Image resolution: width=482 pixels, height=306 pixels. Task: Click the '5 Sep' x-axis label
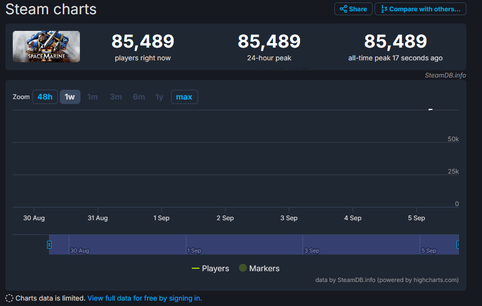point(416,218)
